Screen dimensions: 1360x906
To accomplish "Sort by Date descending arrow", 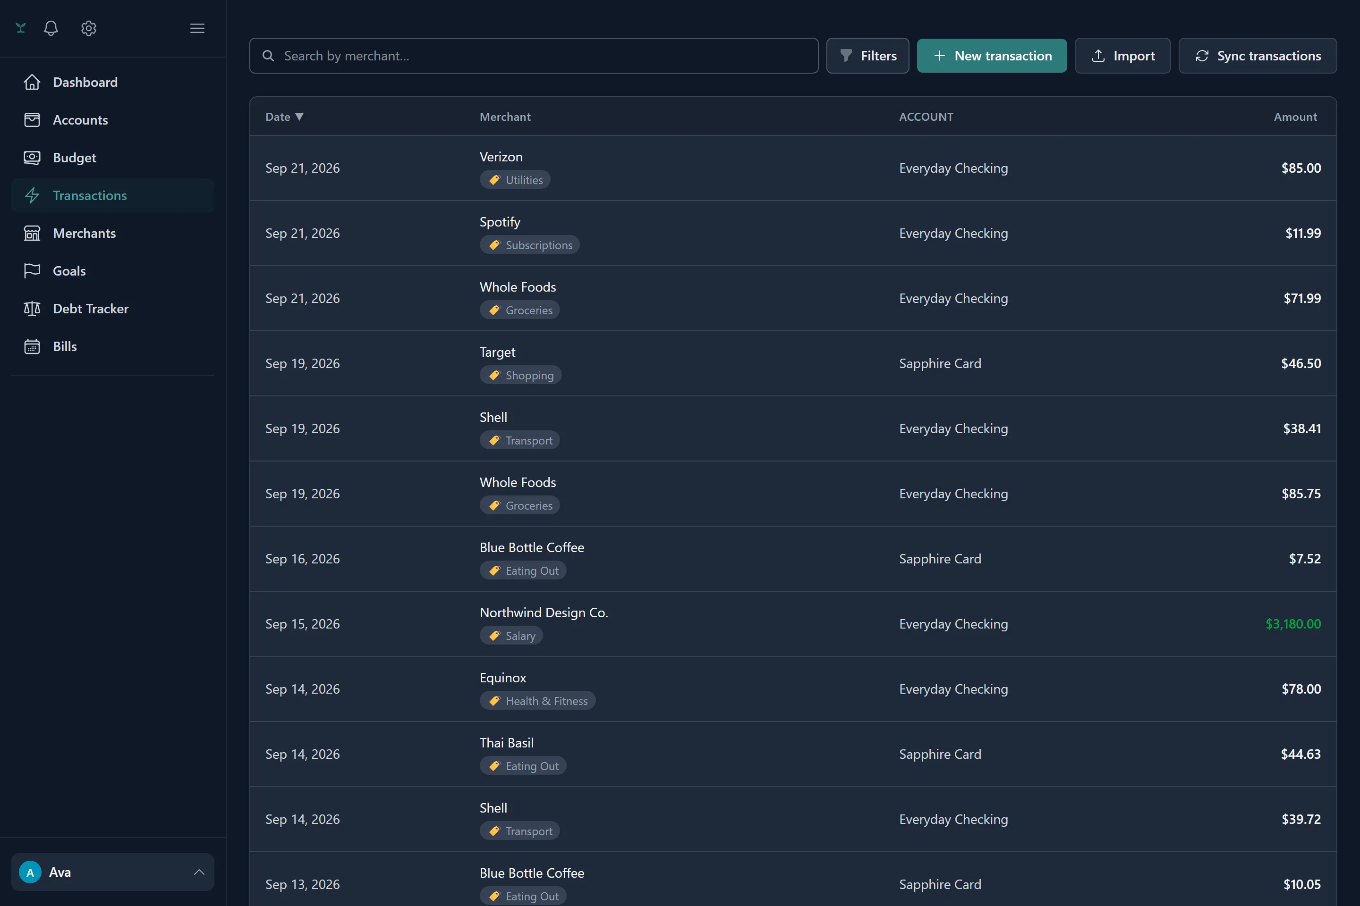I will 299,117.
